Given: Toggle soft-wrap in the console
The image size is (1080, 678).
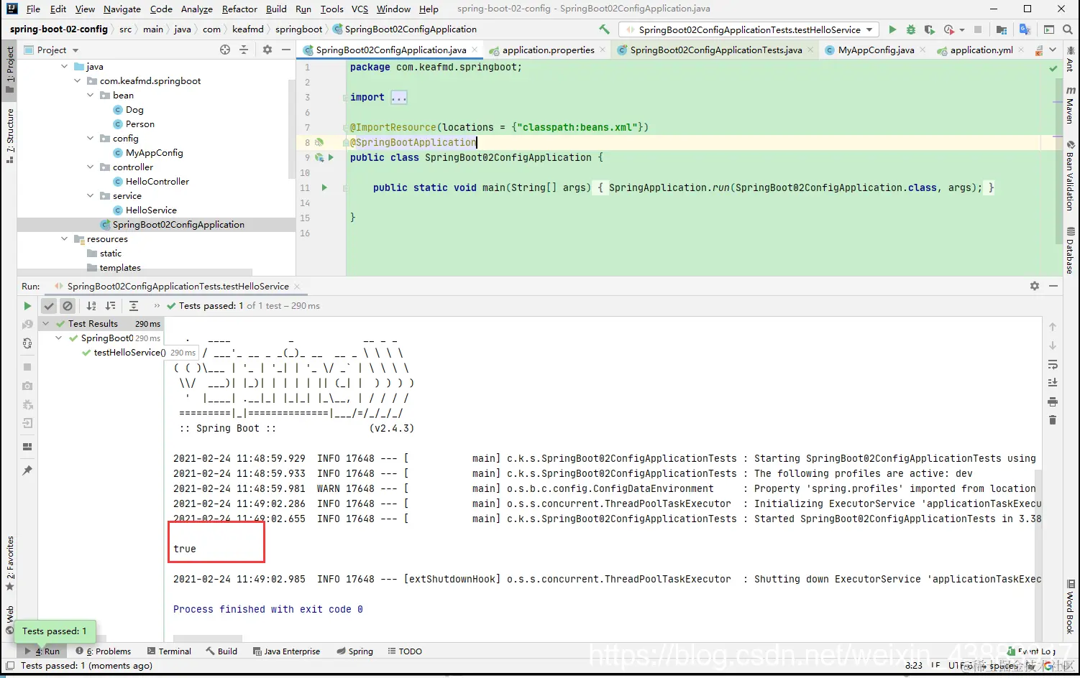Looking at the screenshot, I should (1053, 364).
